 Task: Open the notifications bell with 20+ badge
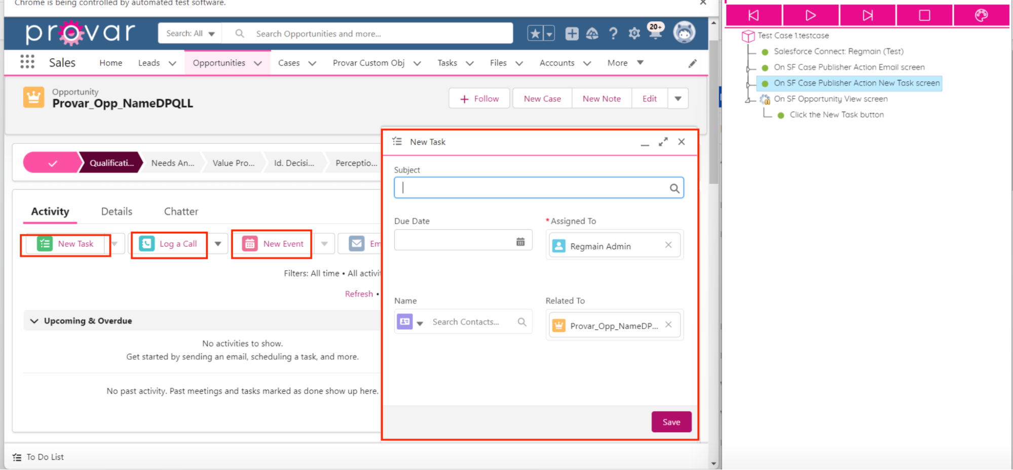point(655,31)
